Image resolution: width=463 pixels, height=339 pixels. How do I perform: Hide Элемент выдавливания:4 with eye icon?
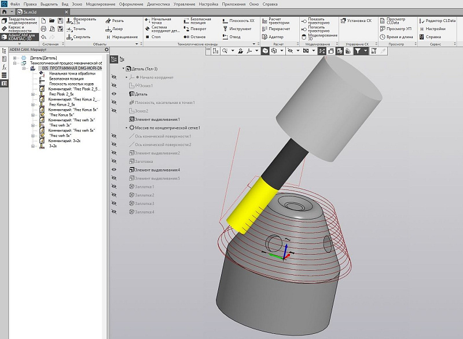pyautogui.click(x=114, y=170)
